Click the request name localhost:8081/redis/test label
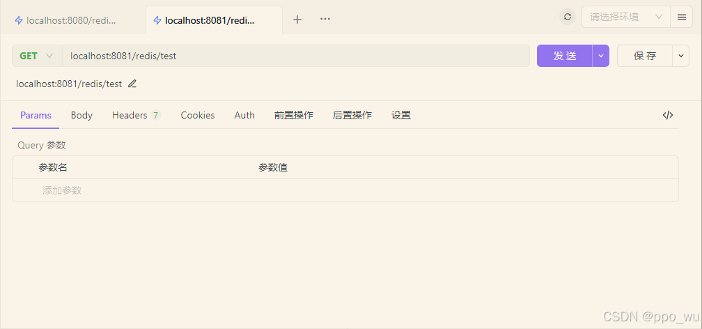The height and width of the screenshot is (329, 702). [69, 84]
